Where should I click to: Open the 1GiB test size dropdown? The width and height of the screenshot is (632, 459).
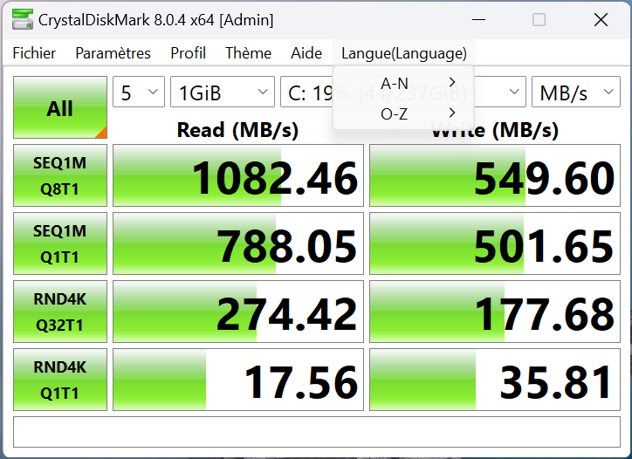pos(223,92)
